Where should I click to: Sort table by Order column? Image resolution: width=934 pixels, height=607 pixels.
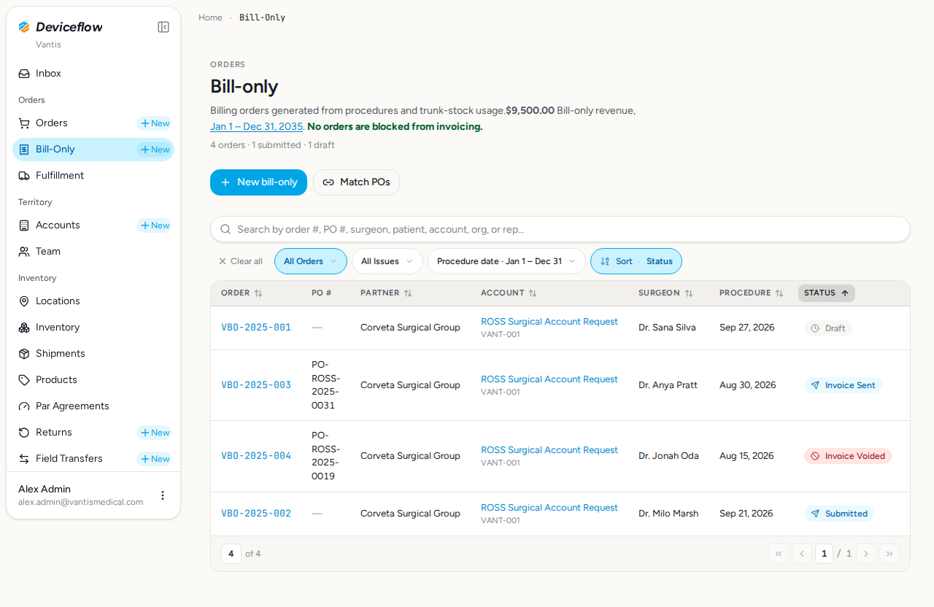click(242, 293)
